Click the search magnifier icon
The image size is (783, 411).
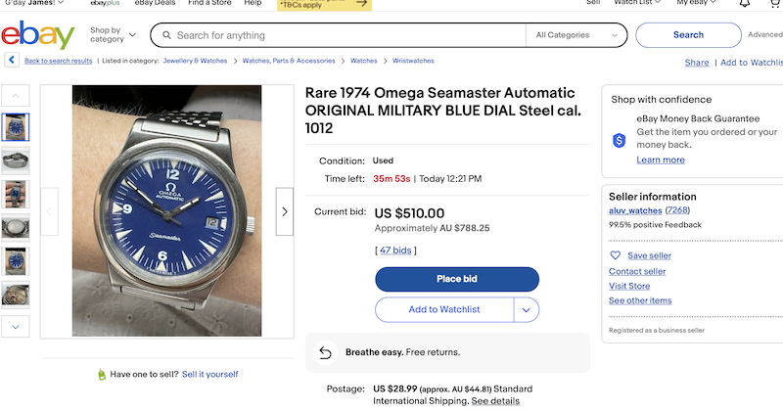[x=165, y=36]
